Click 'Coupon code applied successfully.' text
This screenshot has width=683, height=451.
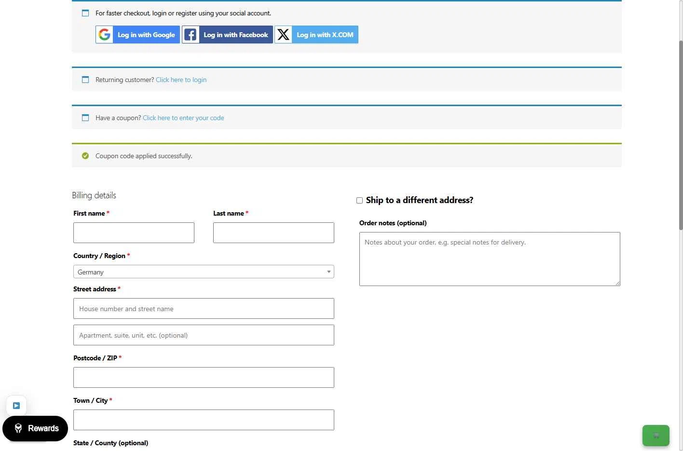144,156
